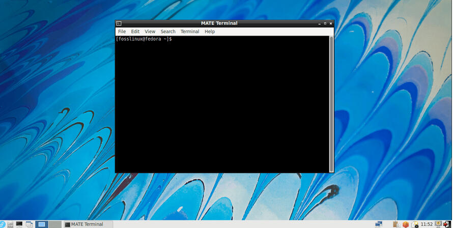The width and height of the screenshot is (453, 228).
Task: Click the 11:52 clock in panel
Action: click(x=427, y=224)
